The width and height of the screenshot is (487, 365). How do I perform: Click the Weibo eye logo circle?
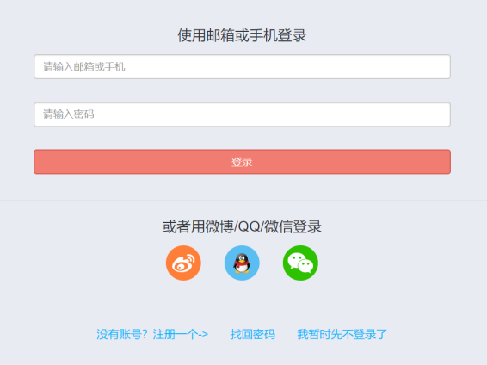click(x=183, y=263)
